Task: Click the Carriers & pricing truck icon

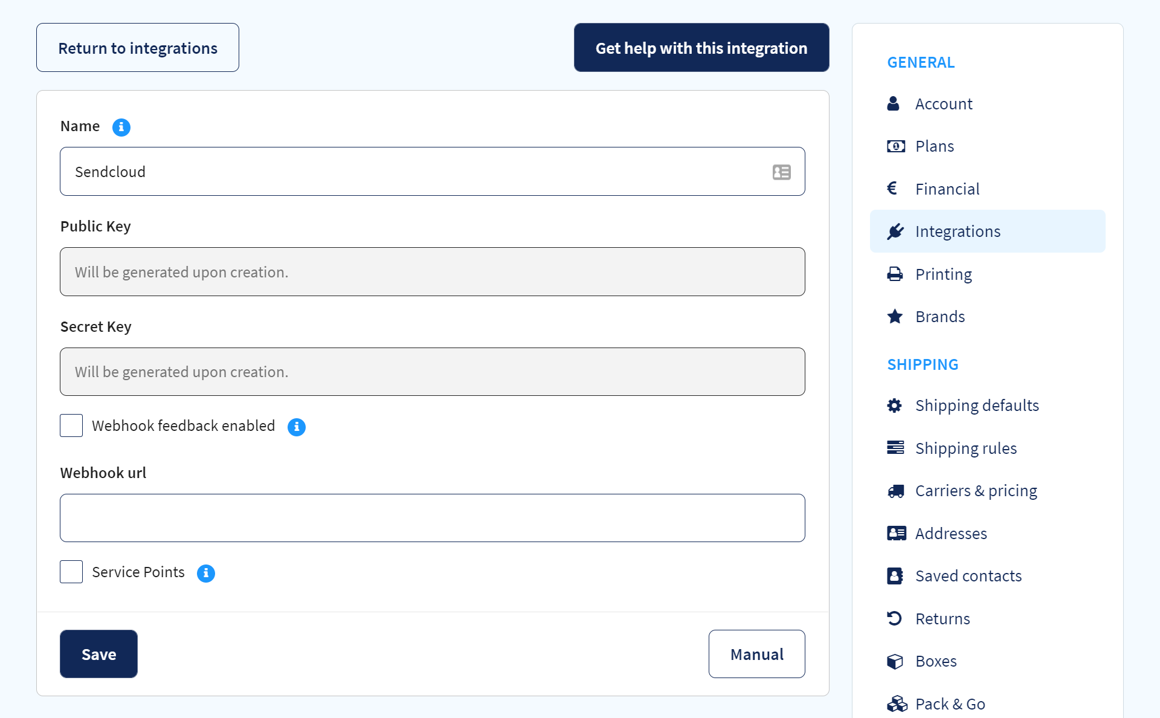Action: 895,491
